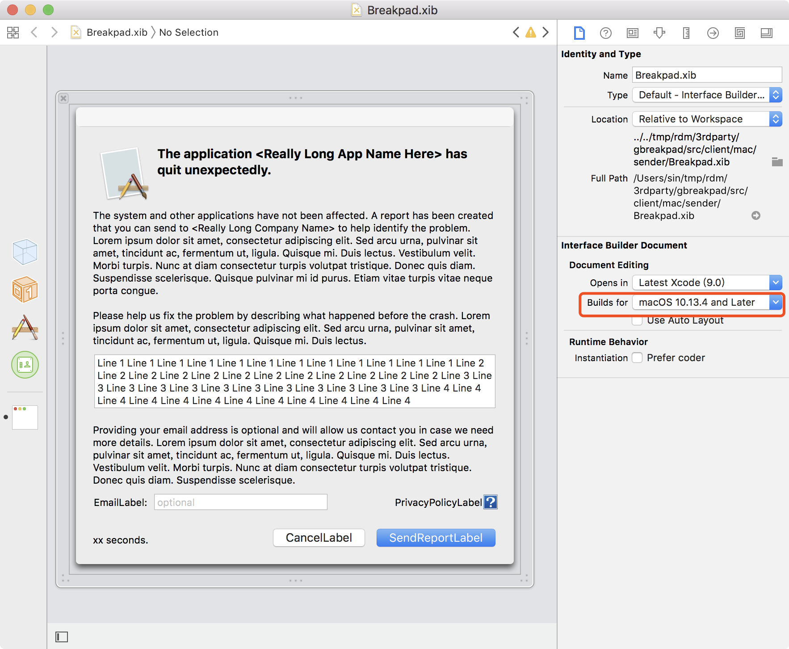Click the Runtime Behavior heading

(608, 341)
